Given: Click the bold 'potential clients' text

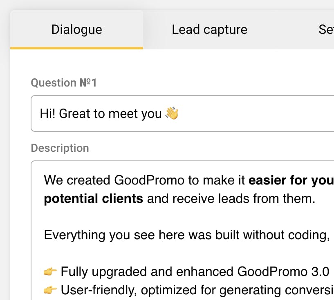Looking at the screenshot, I should point(93,199).
